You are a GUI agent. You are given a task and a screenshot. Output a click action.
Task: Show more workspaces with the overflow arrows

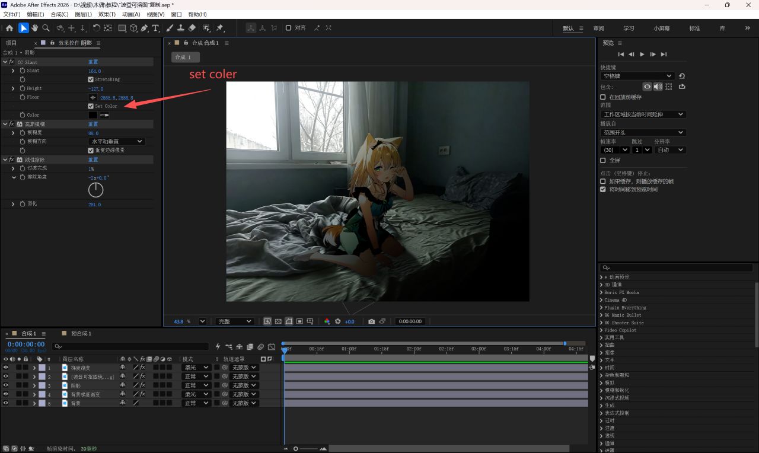(747, 28)
